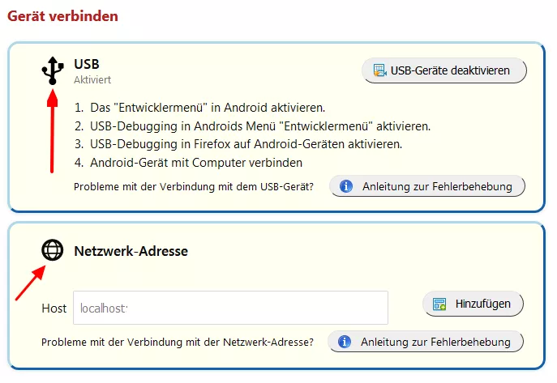Click the Netzwerk-Adresse section title

pyautogui.click(x=131, y=251)
